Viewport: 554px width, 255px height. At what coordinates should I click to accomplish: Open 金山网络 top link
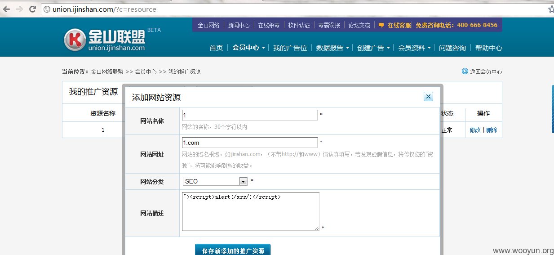[x=209, y=25]
